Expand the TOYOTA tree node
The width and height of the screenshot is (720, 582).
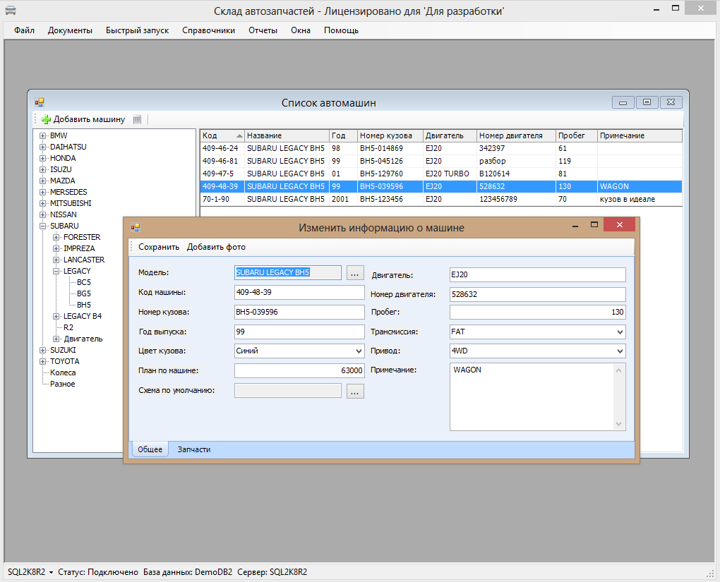(x=43, y=361)
